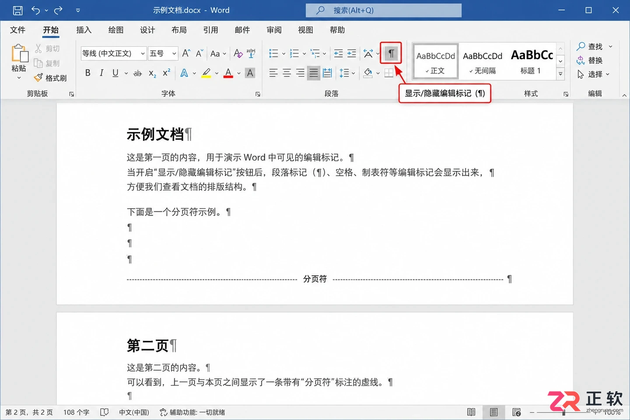630x420 pixels.
Task: Center align the text
Action: coord(287,73)
